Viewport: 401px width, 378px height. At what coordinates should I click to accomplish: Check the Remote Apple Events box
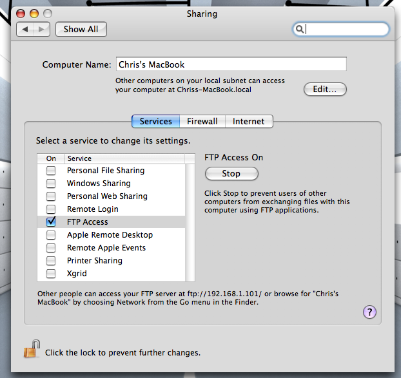click(x=51, y=247)
